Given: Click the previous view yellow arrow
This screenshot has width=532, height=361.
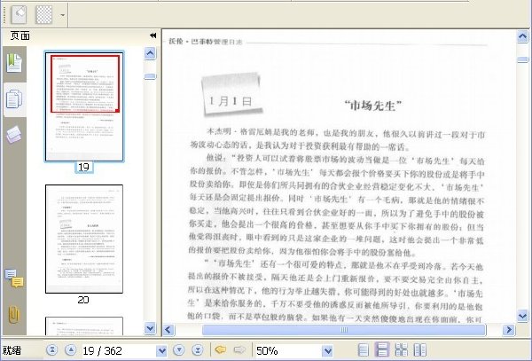Looking at the screenshot, I should tap(221, 349).
